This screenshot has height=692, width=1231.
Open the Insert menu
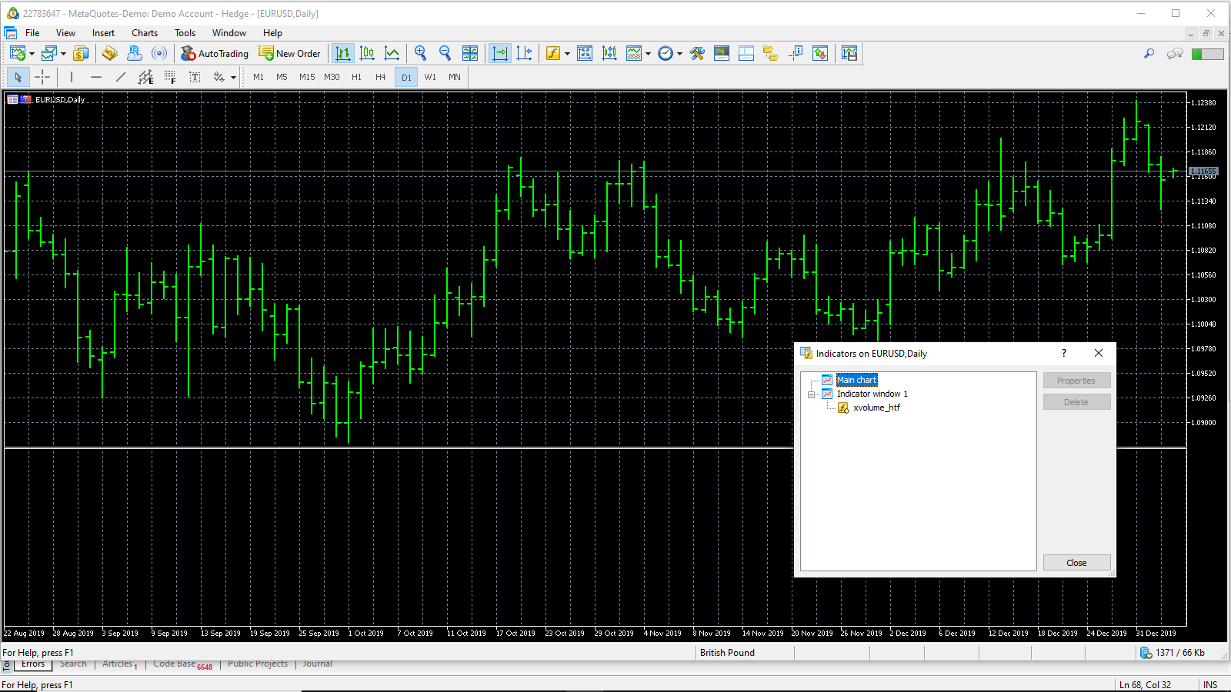click(x=103, y=33)
